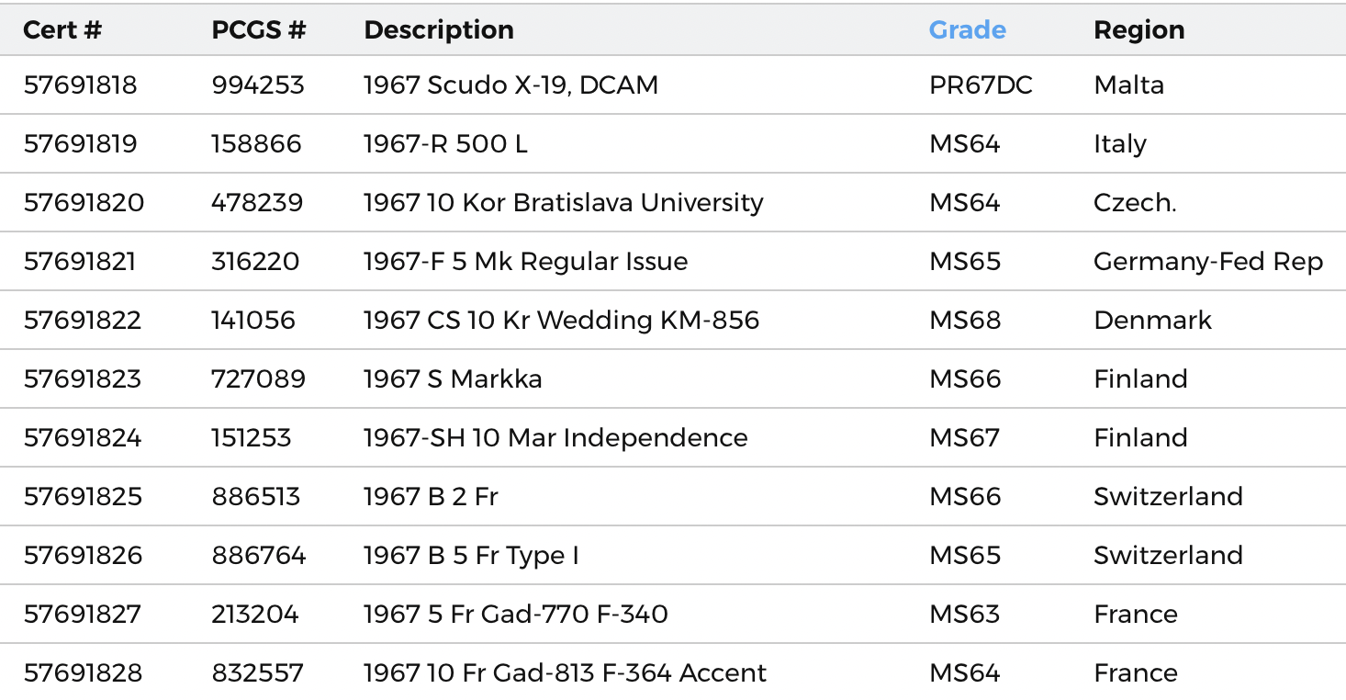
Task: Click 1967-SH 10 Mar Independence description
Action: tap(555, 438)
